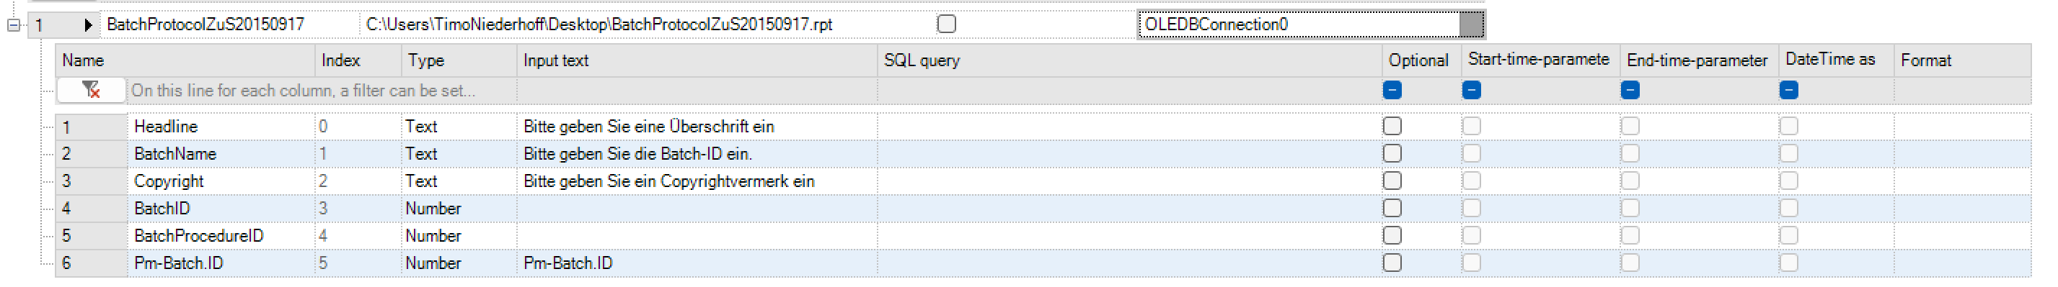Toggle the checkbox next to the .rpt path
The width and height of the screenshot is (2058, 287).
point(947,24)
